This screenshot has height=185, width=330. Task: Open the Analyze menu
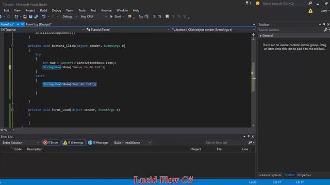106,10
